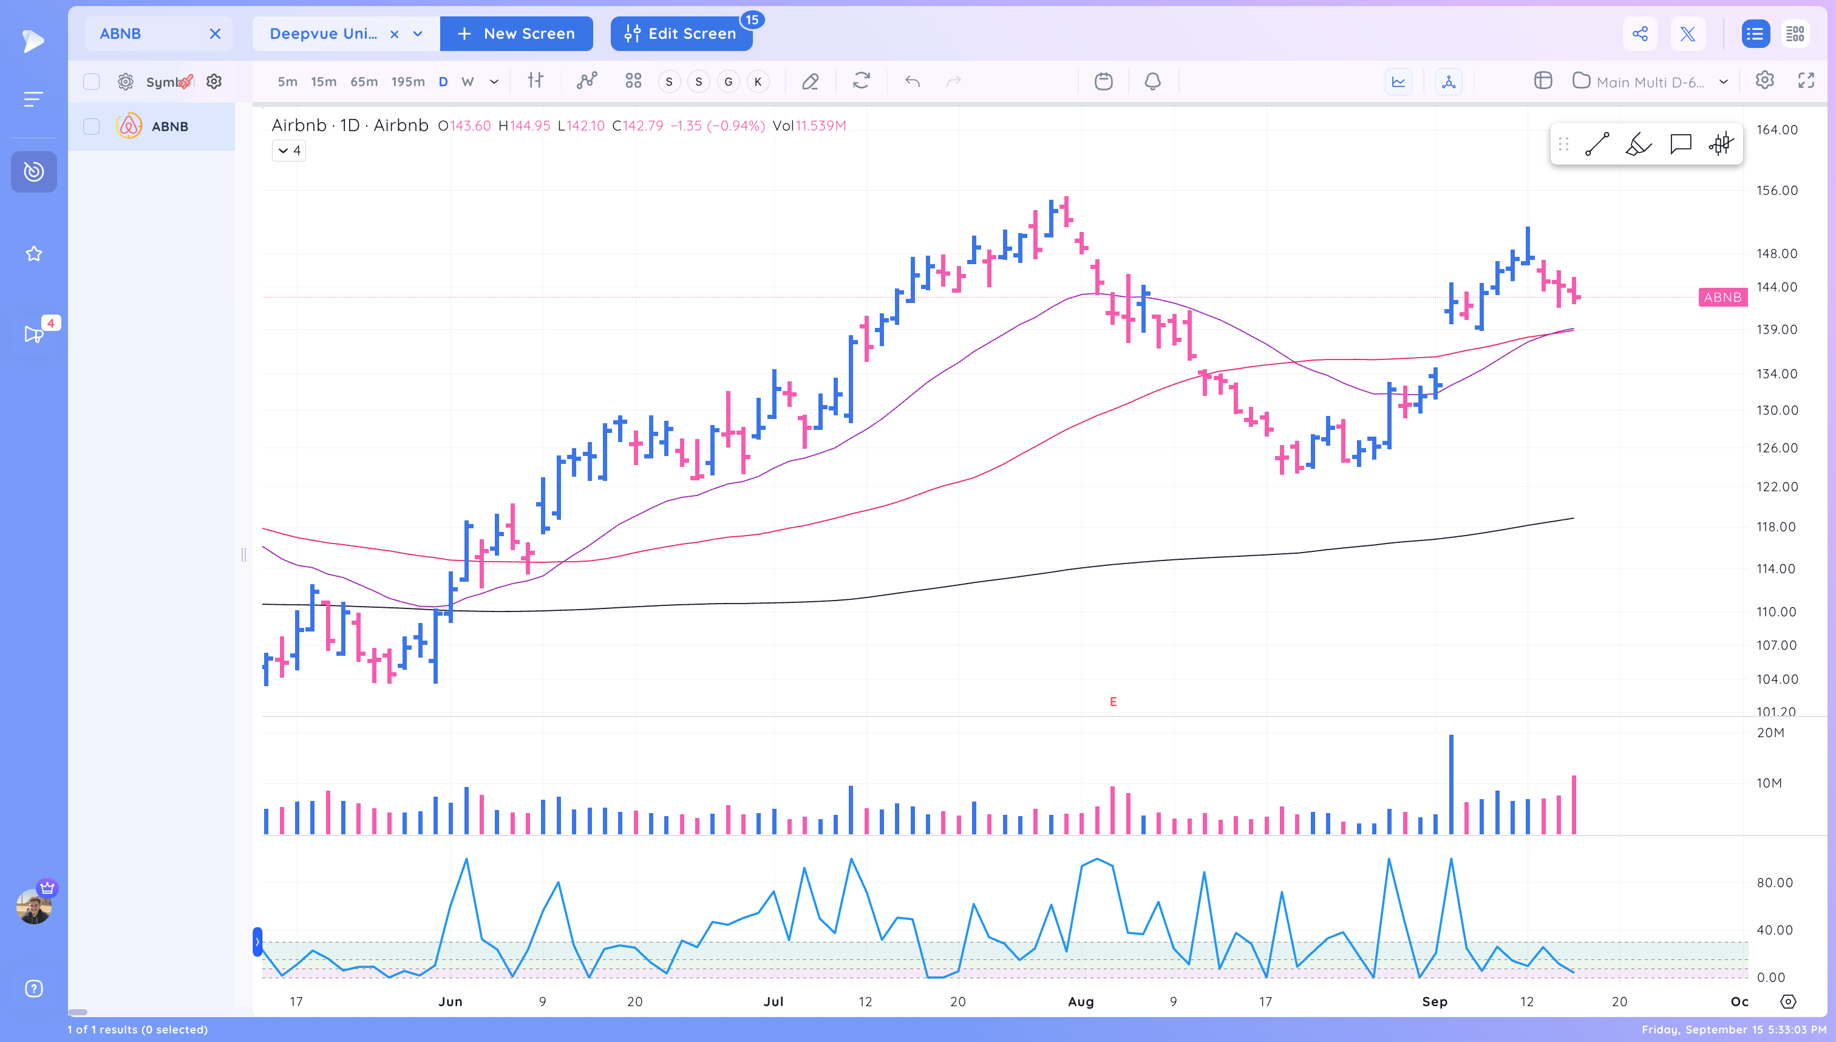The width and height of the screenshot is (1836, 1042).
Task: Click the ABNB price label on axis
Action: tap(1723, 297)
